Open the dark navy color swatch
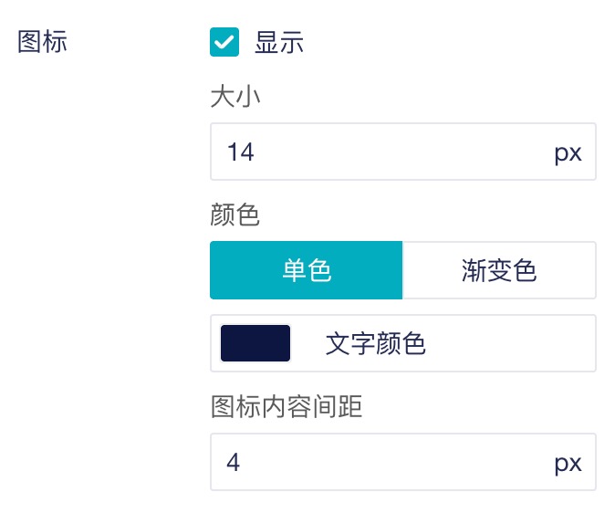The width and height of the screenshot is (615, 513). click(255, 343)
